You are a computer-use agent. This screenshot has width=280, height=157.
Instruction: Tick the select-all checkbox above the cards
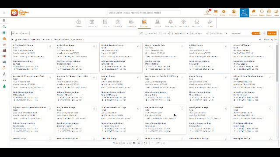pos(12,40)
